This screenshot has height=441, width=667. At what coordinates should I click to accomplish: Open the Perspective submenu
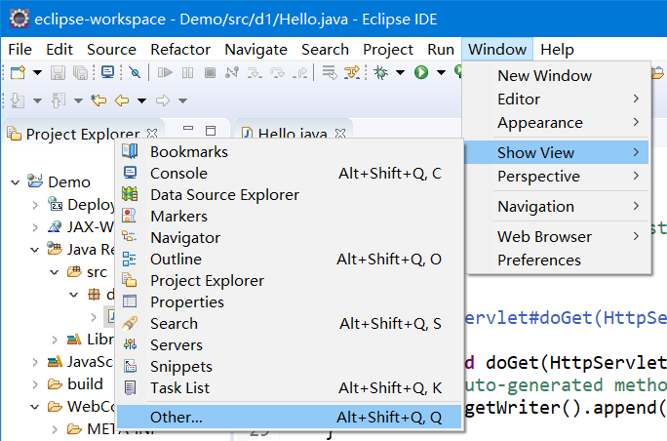557,177
